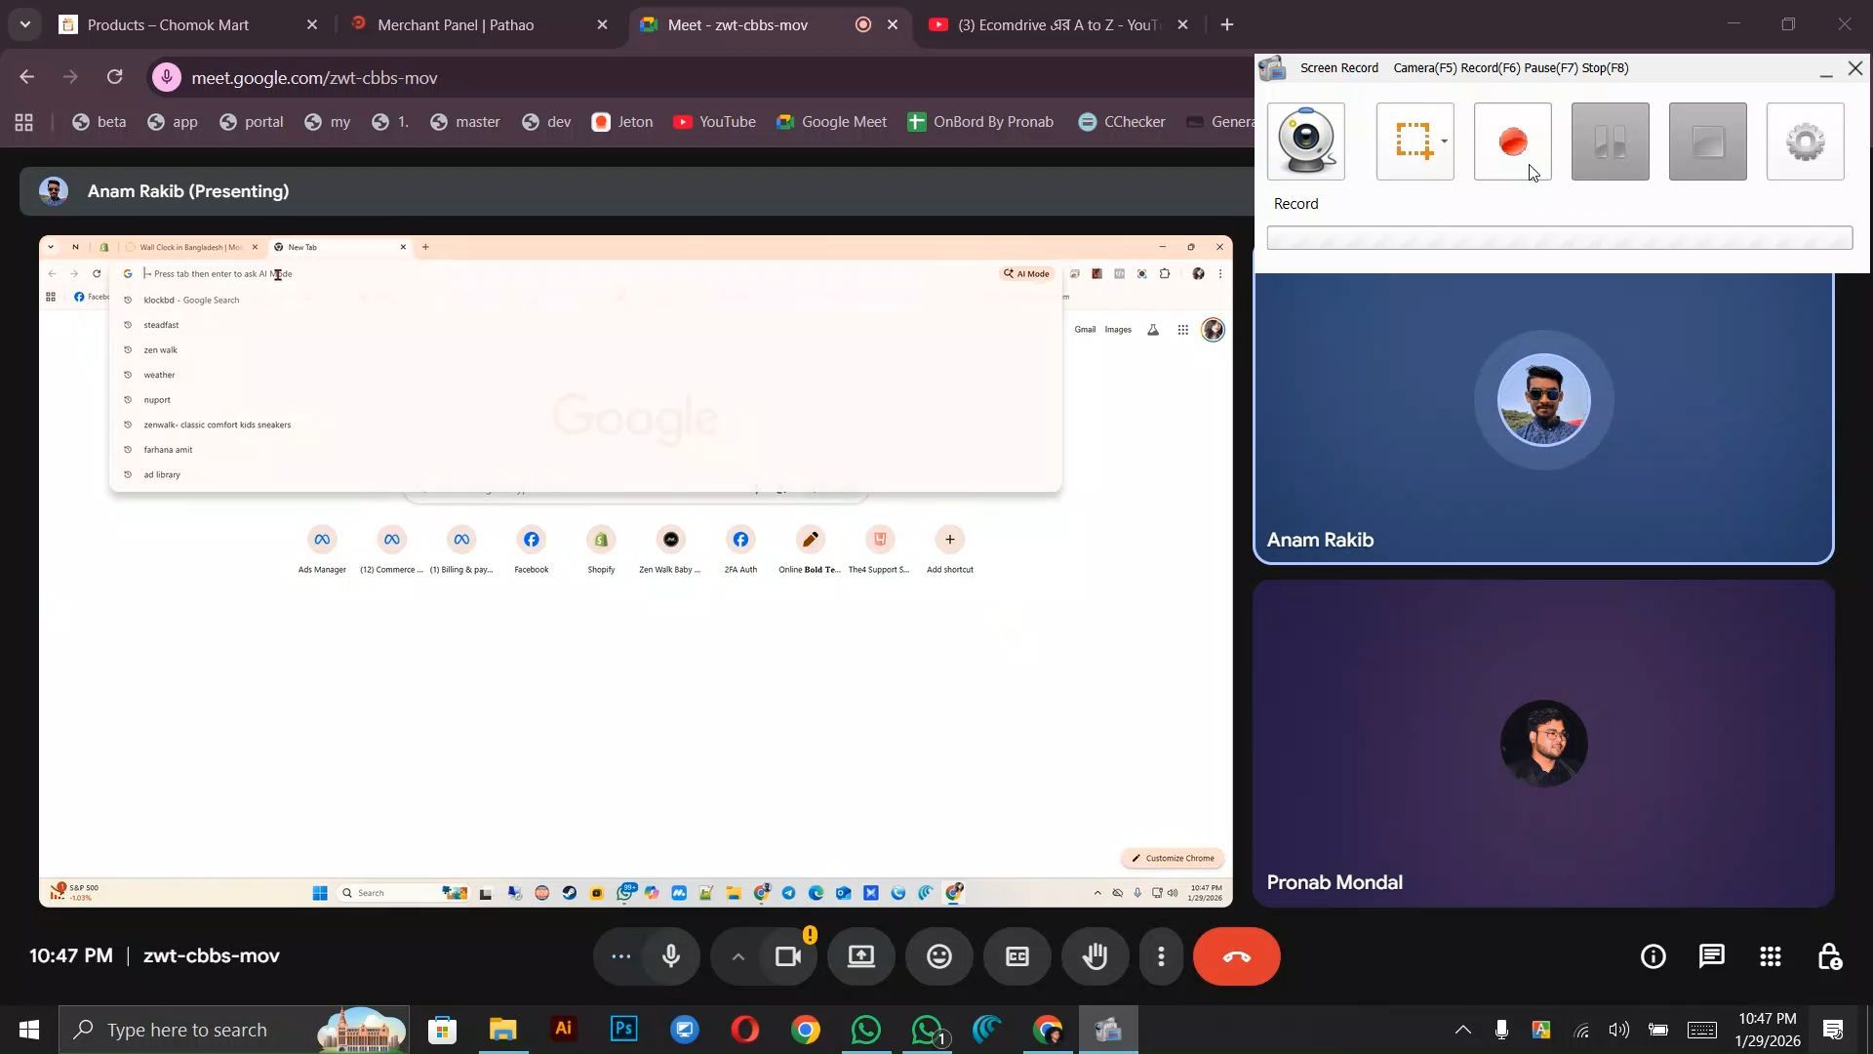The height and width of the screenshot is (1054, 1873).
Task: Switch to Merchant Panel Pathao tab
Action: click(456, 25)
